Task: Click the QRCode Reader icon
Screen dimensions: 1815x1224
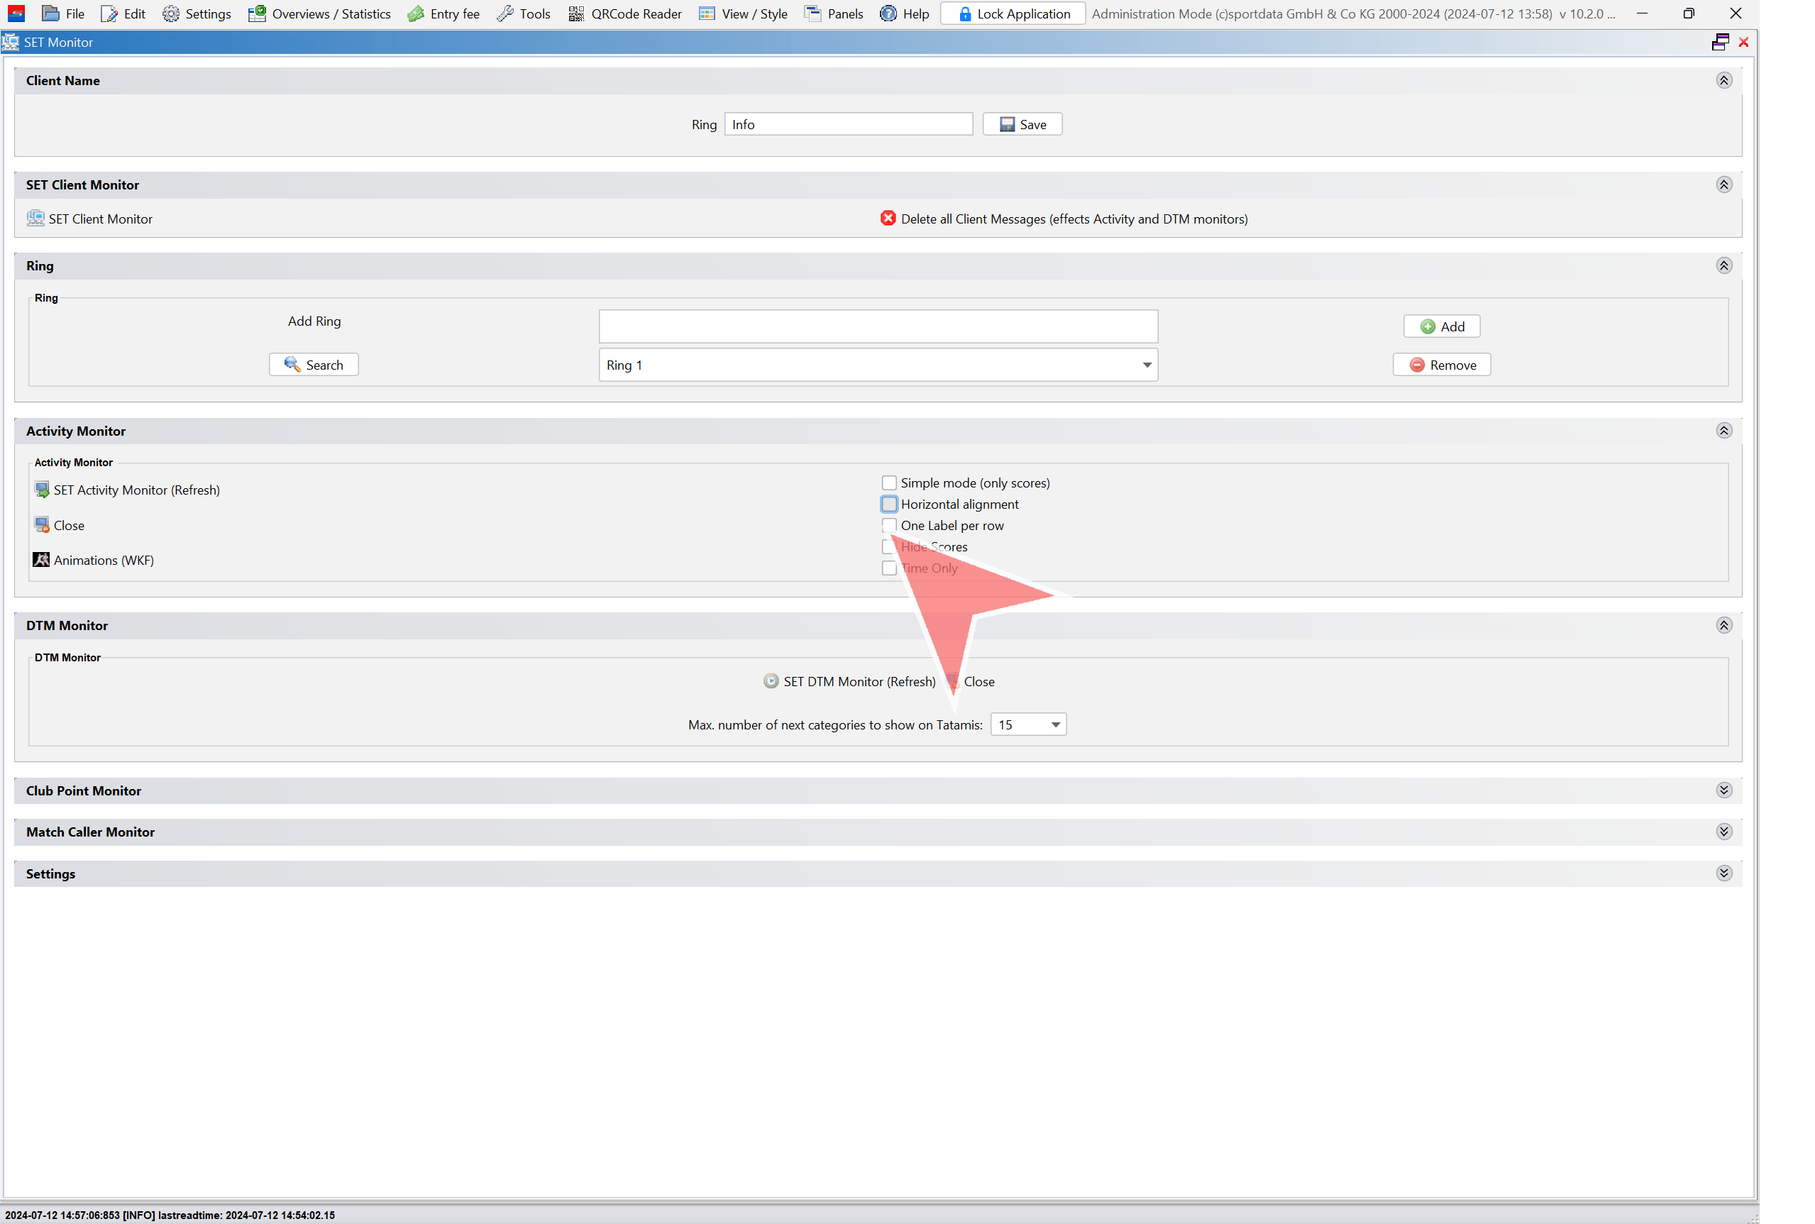Action: tap(575, 13)
